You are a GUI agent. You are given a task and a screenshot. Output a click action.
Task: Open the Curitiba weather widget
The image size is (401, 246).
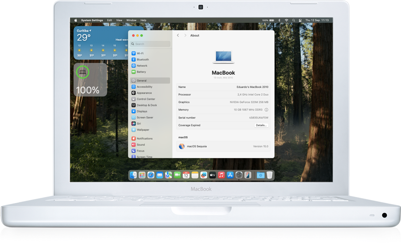pyautogui.click(x=101, y=43)
